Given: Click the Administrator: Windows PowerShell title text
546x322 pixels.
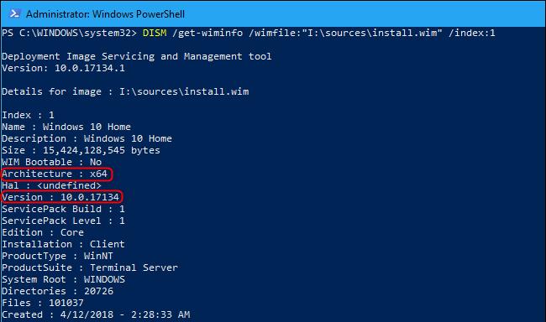Looking at the screenshot, I should tap(105, 14).
